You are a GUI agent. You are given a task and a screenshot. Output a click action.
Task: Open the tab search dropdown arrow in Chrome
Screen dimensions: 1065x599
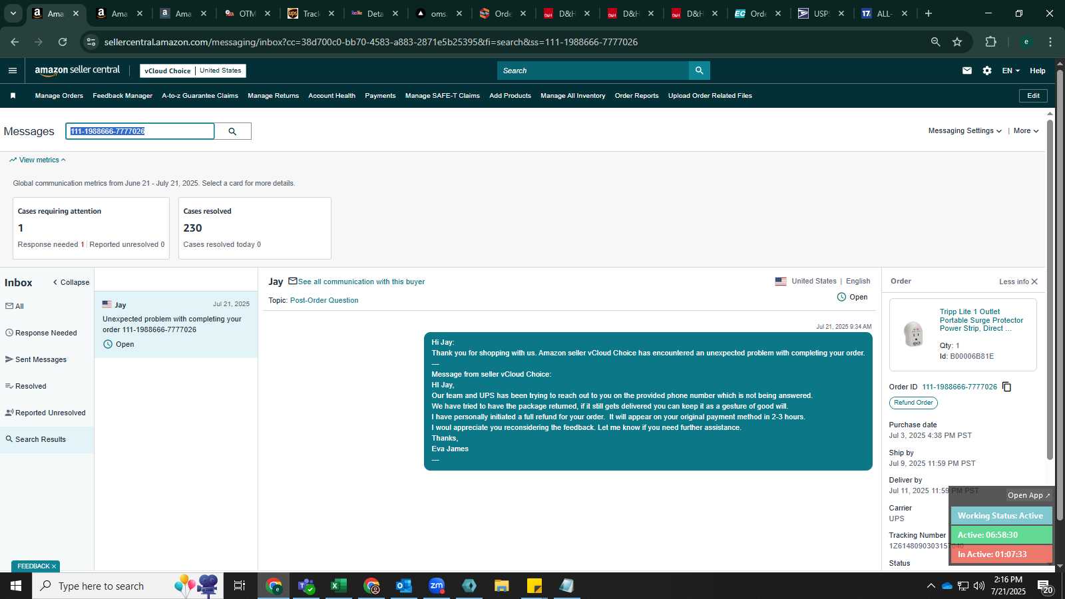point(13,13)
